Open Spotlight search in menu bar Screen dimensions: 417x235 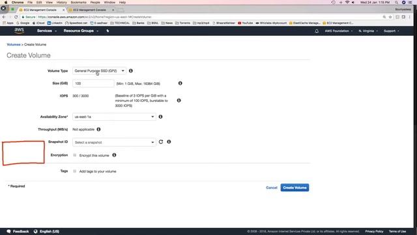(397, 3)
